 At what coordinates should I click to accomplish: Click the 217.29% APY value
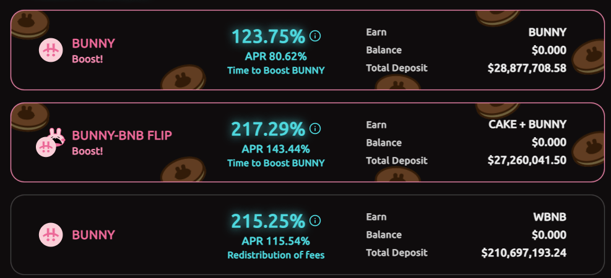pyautogui.click(x=268, y=129)
